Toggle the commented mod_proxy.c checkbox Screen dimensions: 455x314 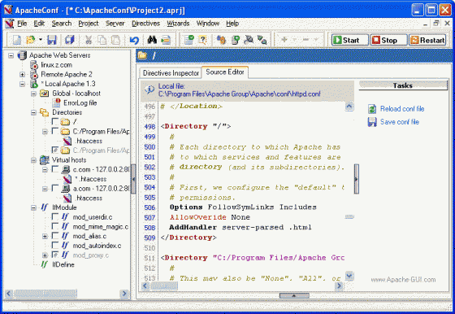55,255
